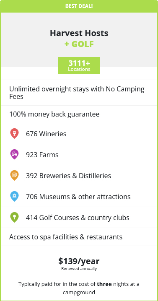The height and width of the screenshot is (301, 158).
Task: Click Access to spa facilities & restaurants
Action: pos(66,237)
